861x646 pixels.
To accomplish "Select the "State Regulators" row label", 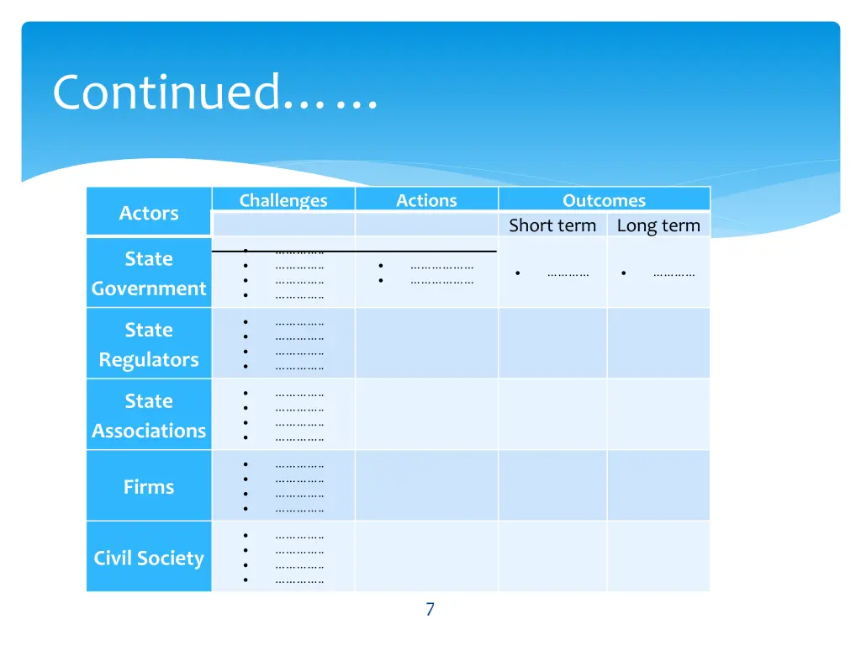I will [149, 344].
